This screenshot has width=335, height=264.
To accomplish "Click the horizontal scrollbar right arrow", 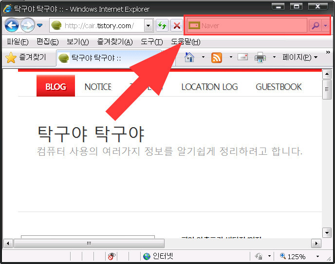I will point(316,243).
